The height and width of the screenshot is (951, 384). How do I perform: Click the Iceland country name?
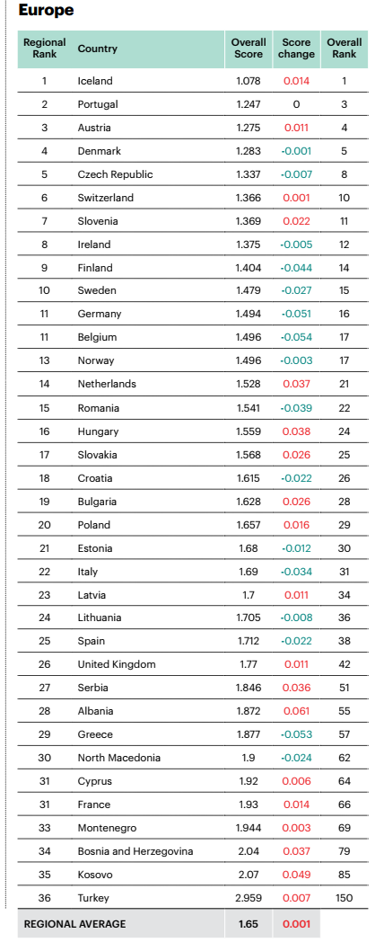click(x=95, y=81)
